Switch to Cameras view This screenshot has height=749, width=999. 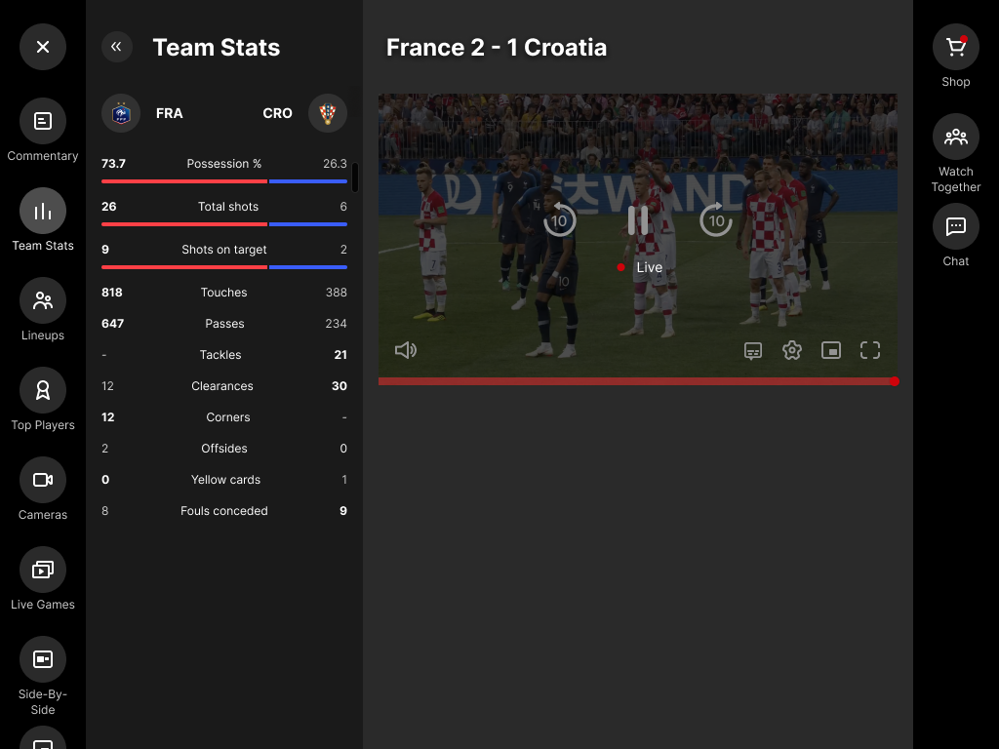(x=43, y=480)
